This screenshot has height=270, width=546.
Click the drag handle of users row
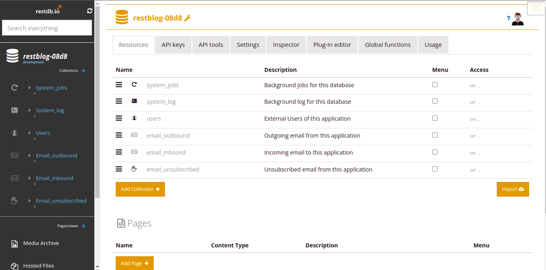click(119, 118)
